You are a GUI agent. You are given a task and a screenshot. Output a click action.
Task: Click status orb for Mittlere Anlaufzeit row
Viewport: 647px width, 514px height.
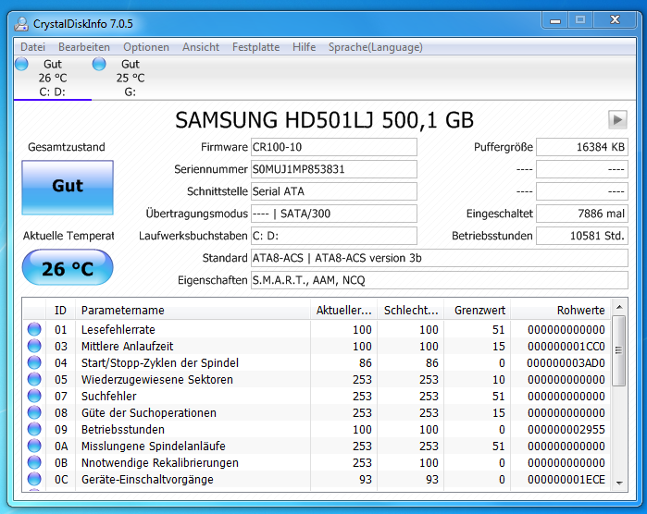34,346
